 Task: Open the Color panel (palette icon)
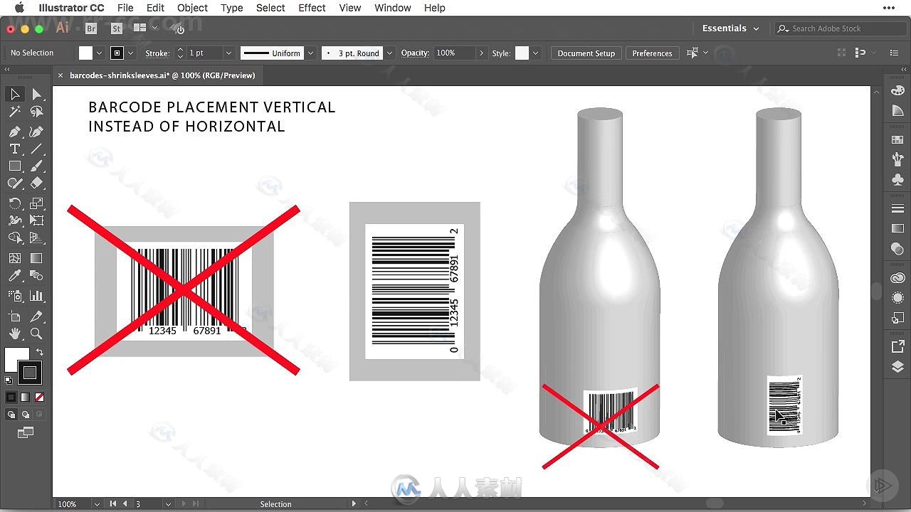pos(897,91)
